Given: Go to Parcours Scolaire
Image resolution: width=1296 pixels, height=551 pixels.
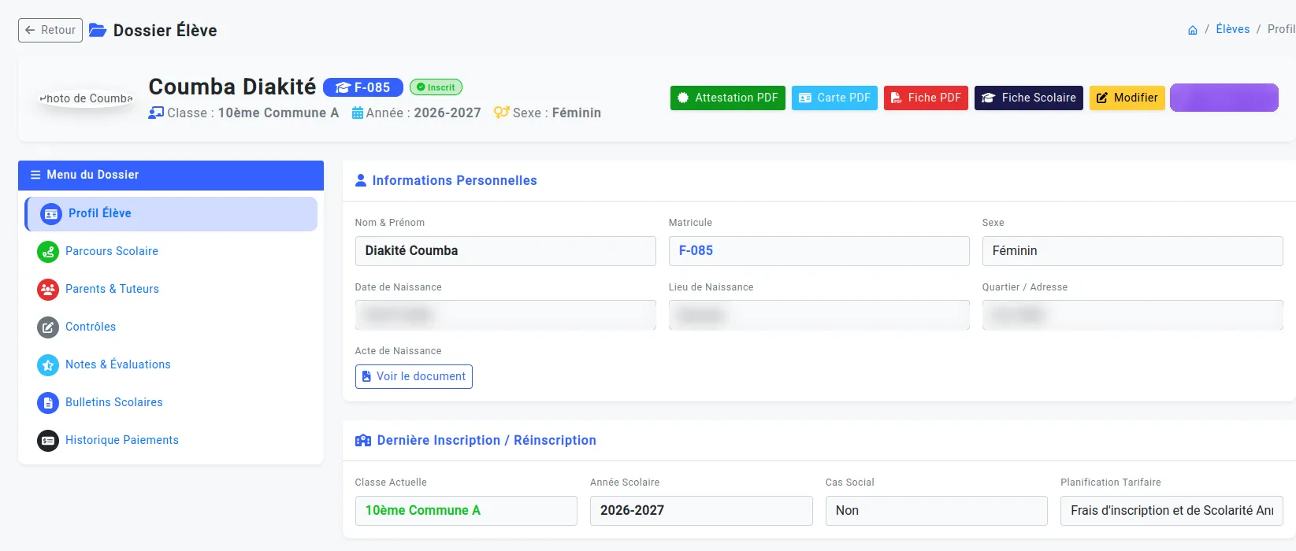Looking at the screenshot, I should pos(171,252).
